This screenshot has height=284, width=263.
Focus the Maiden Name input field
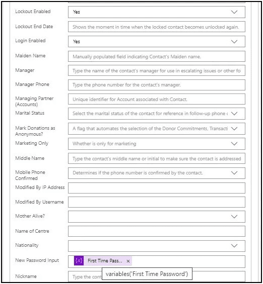tap(157, 56)
